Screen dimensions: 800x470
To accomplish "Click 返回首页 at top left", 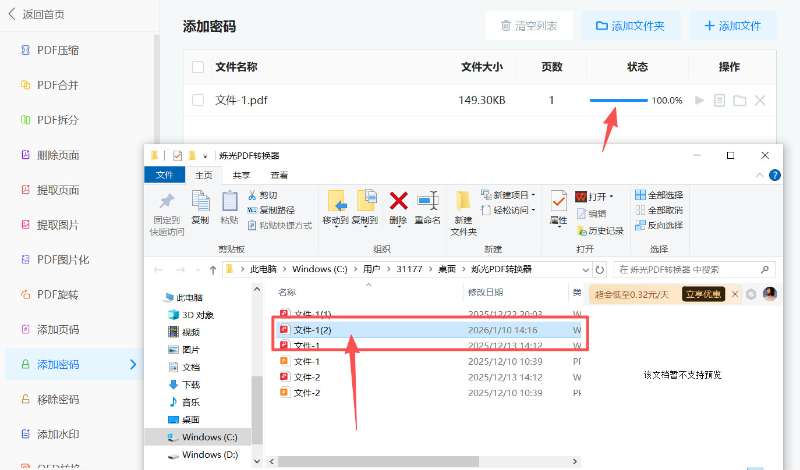I will coord(35,14).
